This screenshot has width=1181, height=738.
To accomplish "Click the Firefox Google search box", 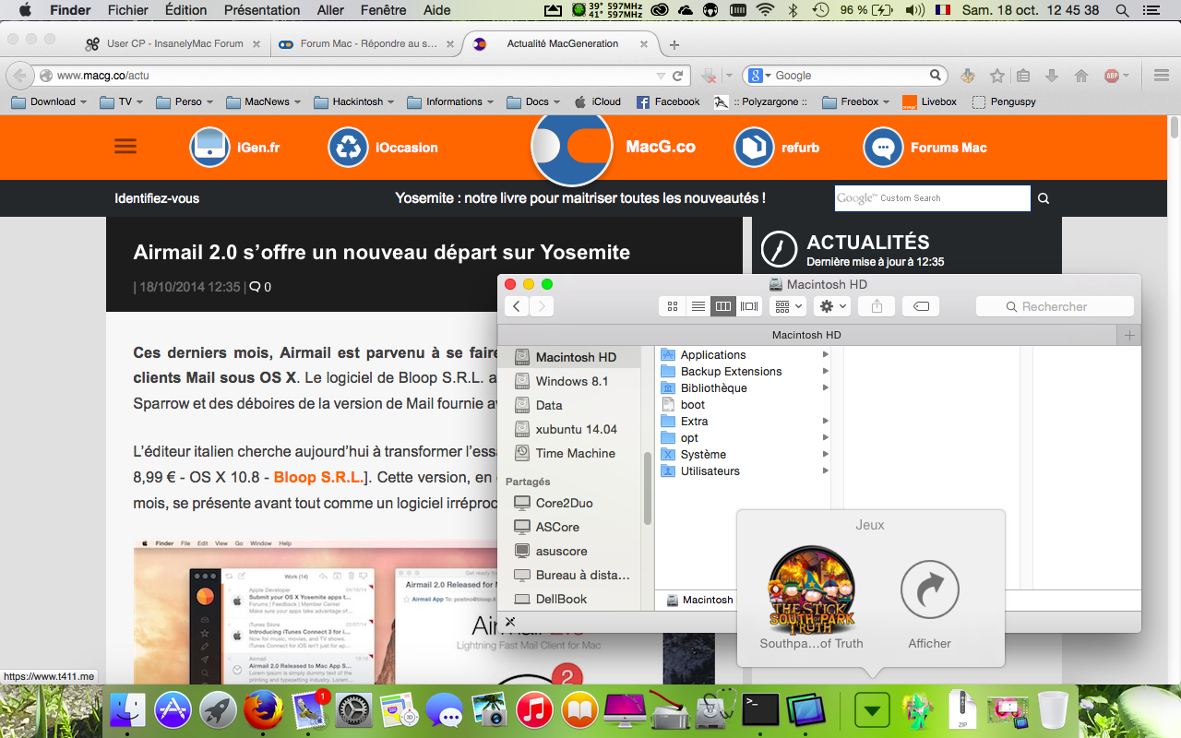I will click(x=847, y=76).
